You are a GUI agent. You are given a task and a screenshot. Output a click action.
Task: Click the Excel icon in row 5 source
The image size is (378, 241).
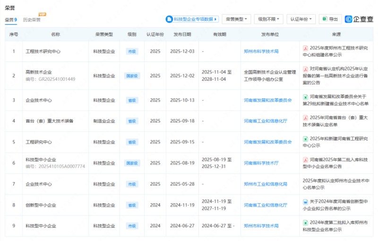point(306,139)
